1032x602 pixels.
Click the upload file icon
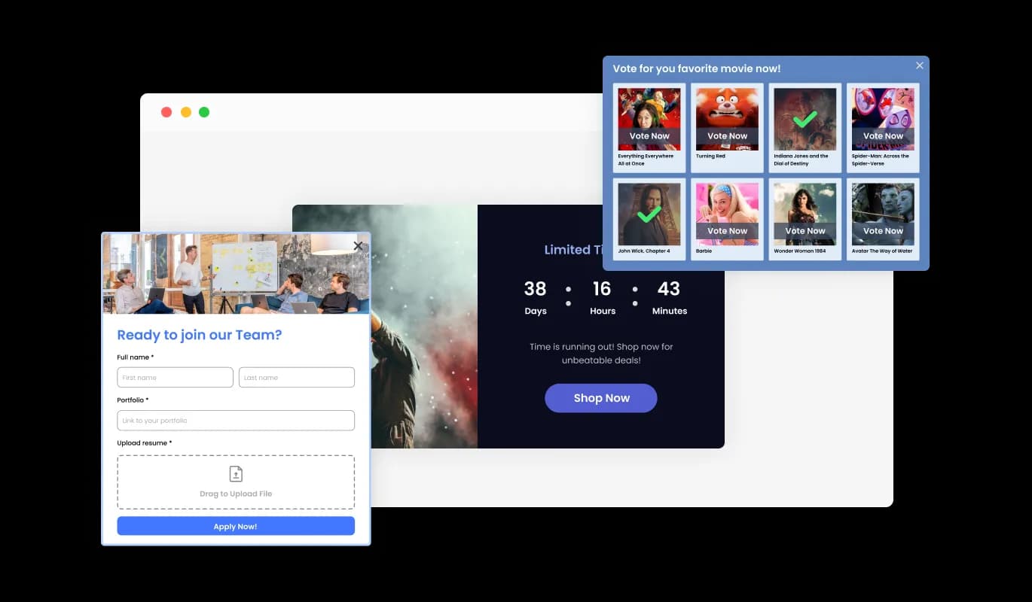(x=236, y=474)
